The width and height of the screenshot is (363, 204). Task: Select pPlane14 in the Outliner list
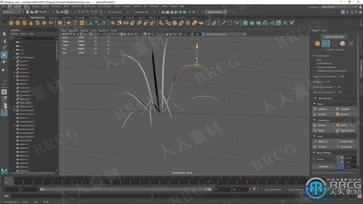pos(24,118)
